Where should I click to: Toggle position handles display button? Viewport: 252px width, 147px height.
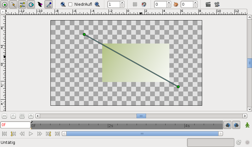click(x=5, y=4)
